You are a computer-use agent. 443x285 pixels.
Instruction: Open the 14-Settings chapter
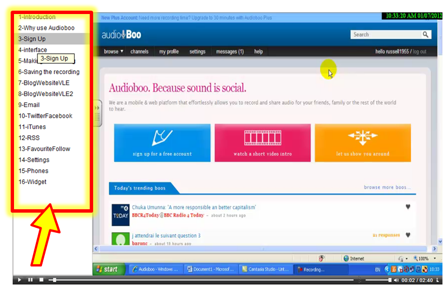(x=34, y=160)
